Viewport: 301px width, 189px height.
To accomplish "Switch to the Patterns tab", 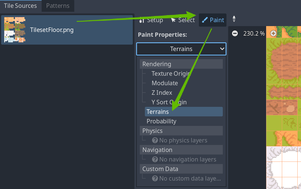I will pos(58,6).
